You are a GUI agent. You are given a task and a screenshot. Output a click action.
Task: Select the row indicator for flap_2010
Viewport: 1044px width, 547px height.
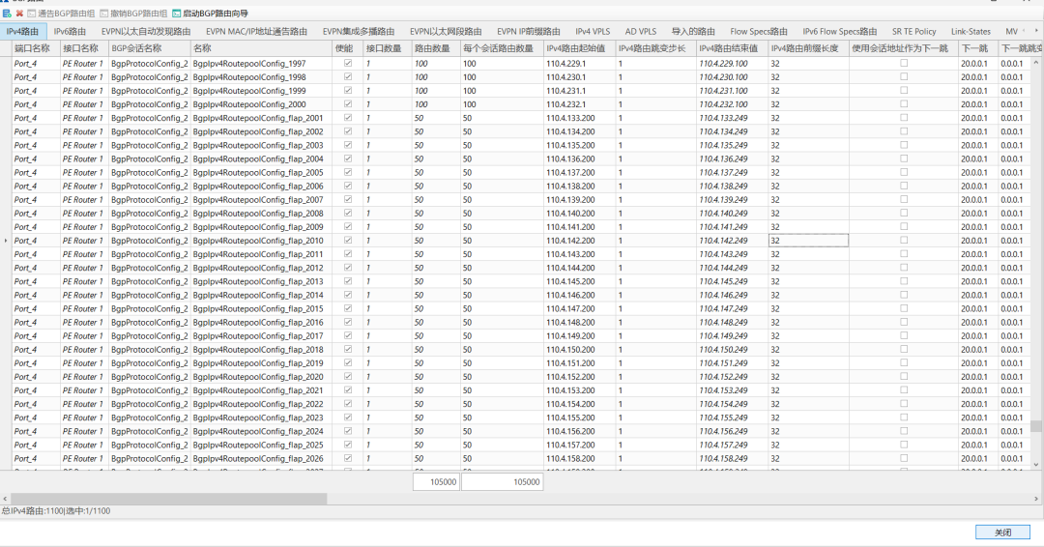(6, 241)
